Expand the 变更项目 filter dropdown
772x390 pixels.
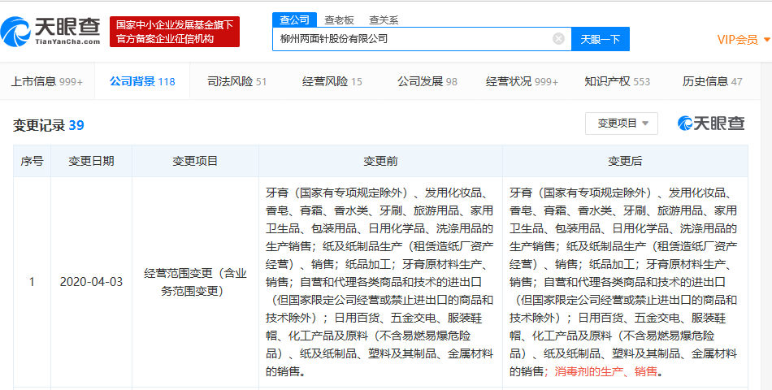click(x=622, y=123)
